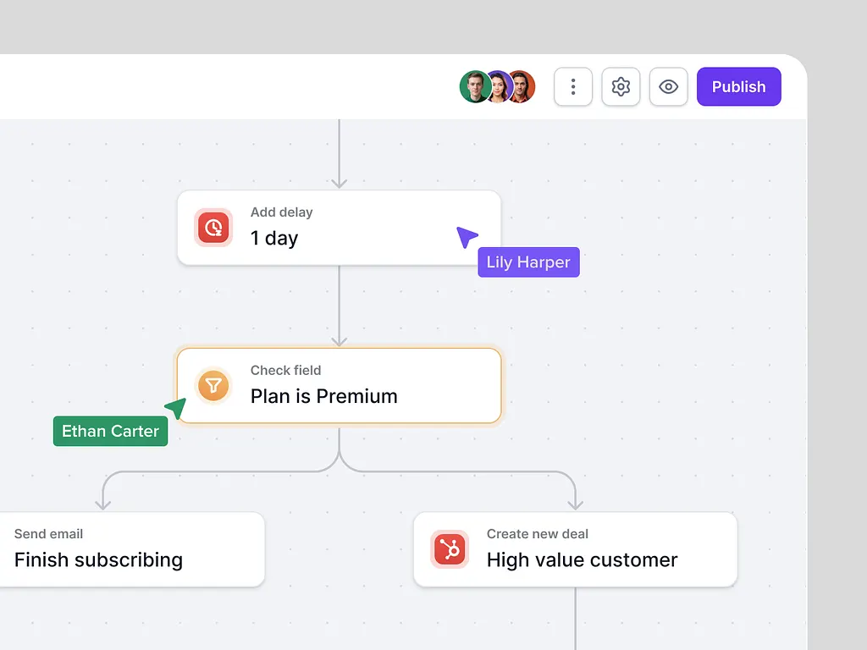Click the green Ethan Carter cursor arrow
This screenshot has height=650, width=867.
(x=176, y=408)
